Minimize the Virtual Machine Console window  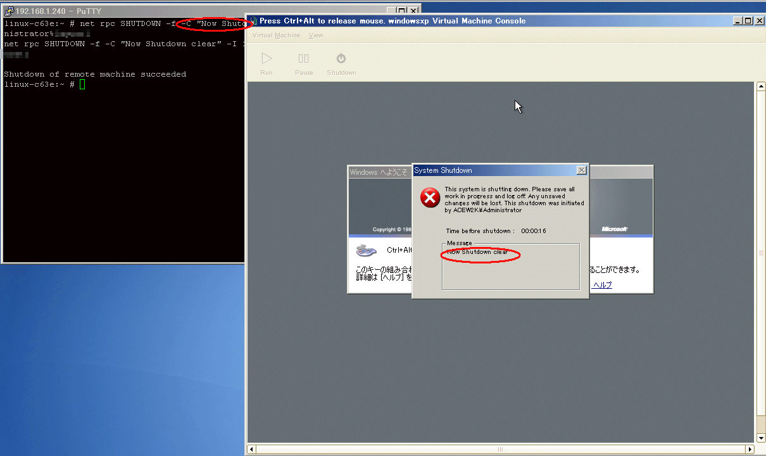[738, 21]
